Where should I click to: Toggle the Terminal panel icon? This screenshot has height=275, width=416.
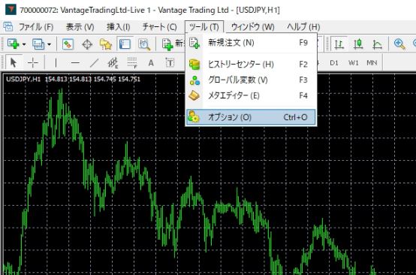125,44
